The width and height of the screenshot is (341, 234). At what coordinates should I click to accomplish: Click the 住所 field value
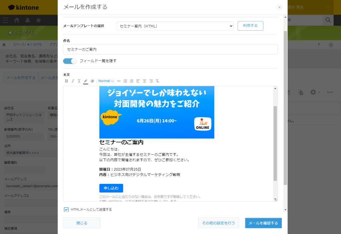click(31, 153)
